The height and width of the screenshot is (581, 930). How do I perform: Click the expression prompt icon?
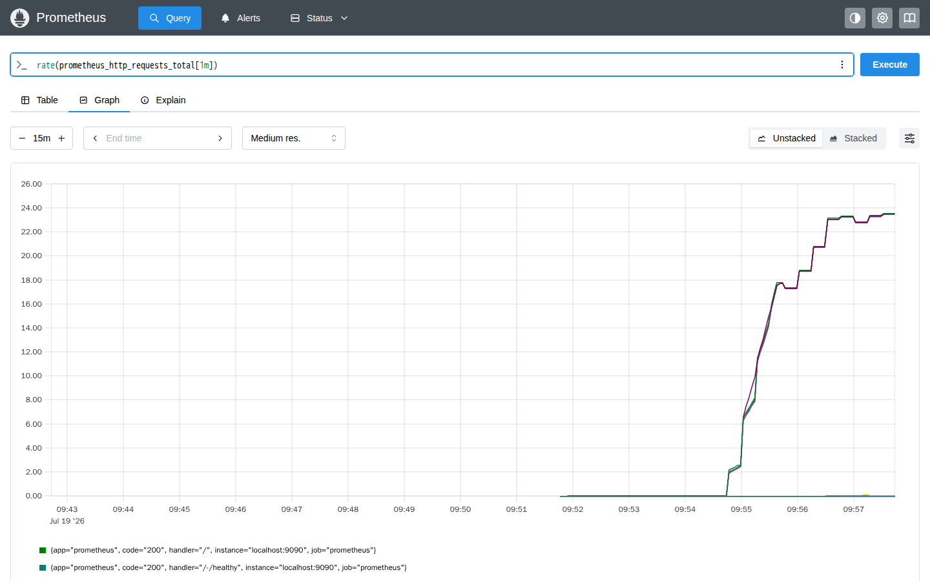22,65
